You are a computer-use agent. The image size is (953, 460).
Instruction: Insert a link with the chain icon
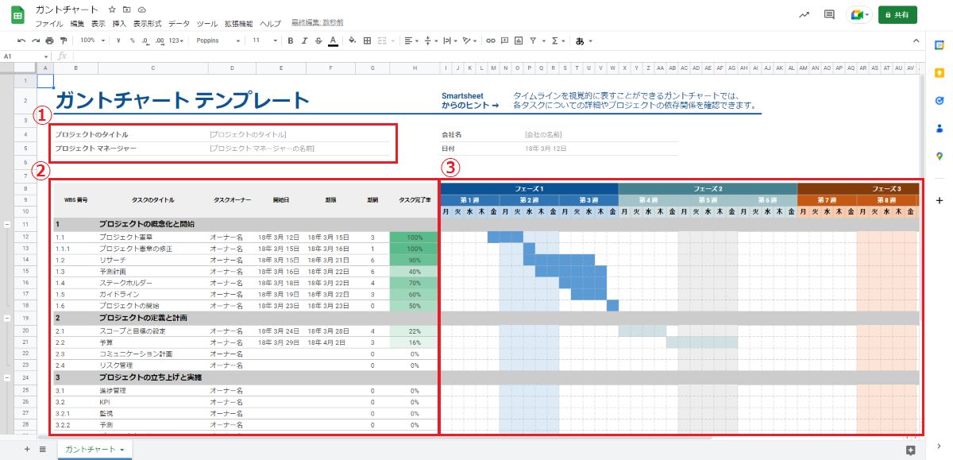(491, 40)
